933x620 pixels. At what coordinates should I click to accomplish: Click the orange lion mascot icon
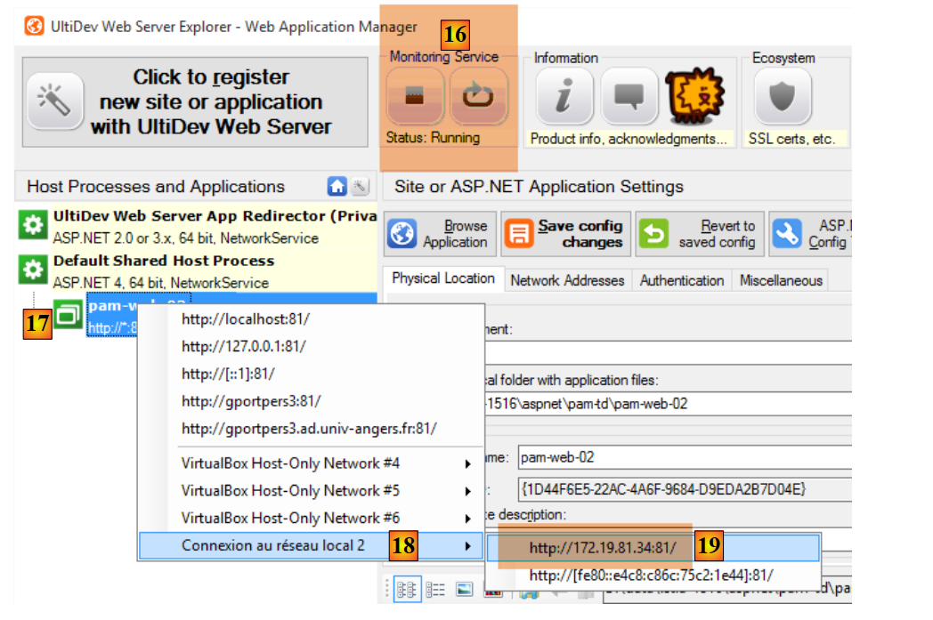coord(695,97)
